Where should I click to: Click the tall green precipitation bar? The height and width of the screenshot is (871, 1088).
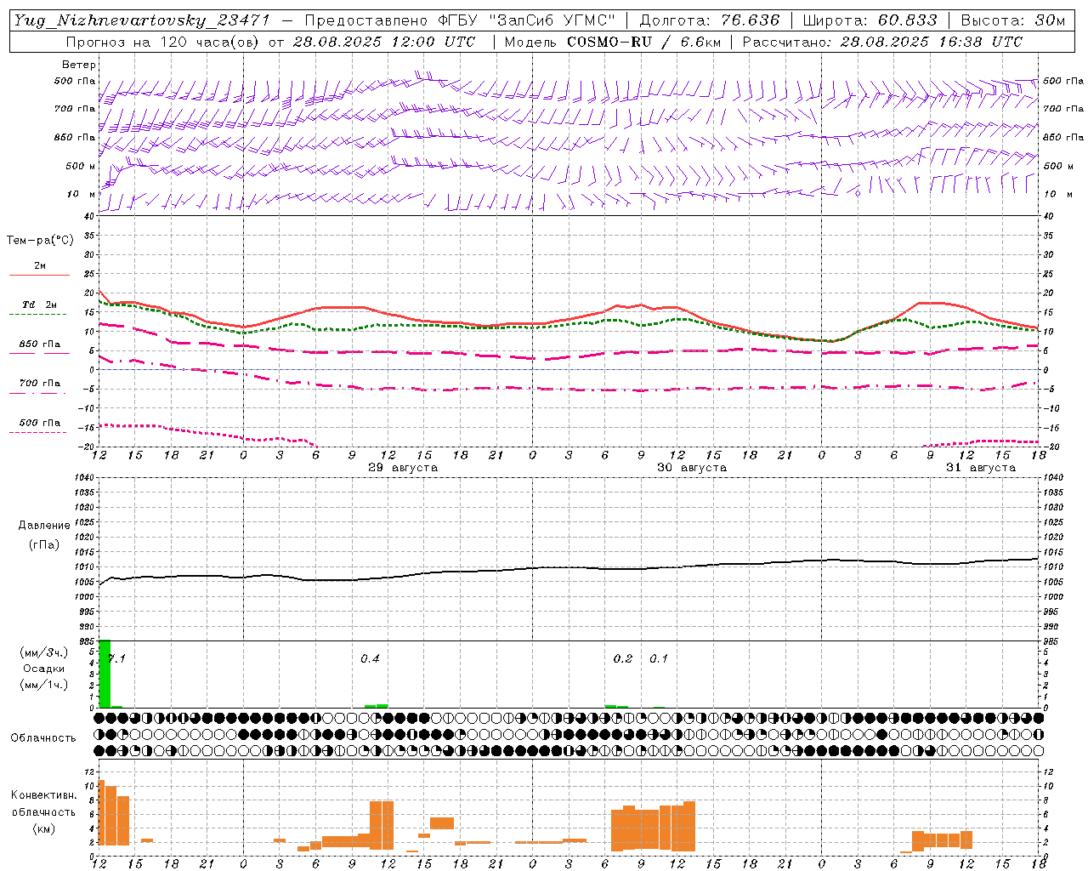click(105, 674)
